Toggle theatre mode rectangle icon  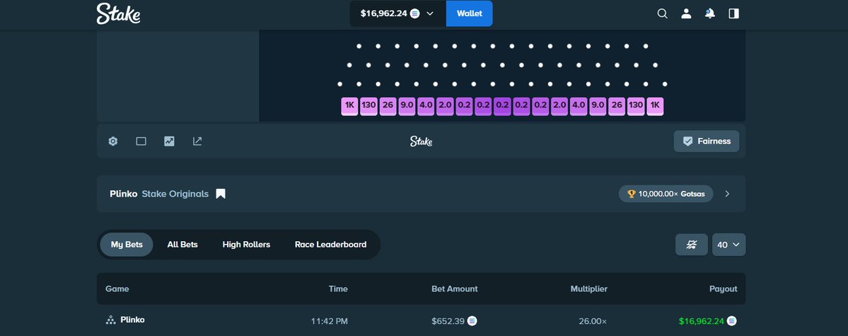coord(141,141)
